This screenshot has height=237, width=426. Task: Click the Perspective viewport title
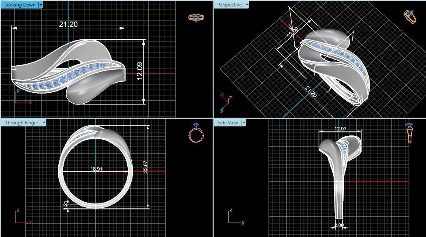229,5
